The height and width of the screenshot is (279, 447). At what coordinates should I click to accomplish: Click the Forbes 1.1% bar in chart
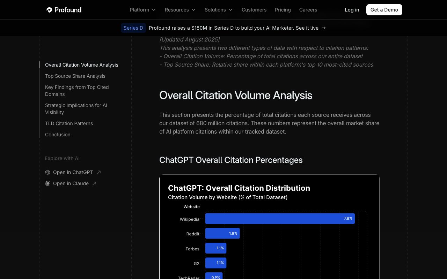point(216,248)
